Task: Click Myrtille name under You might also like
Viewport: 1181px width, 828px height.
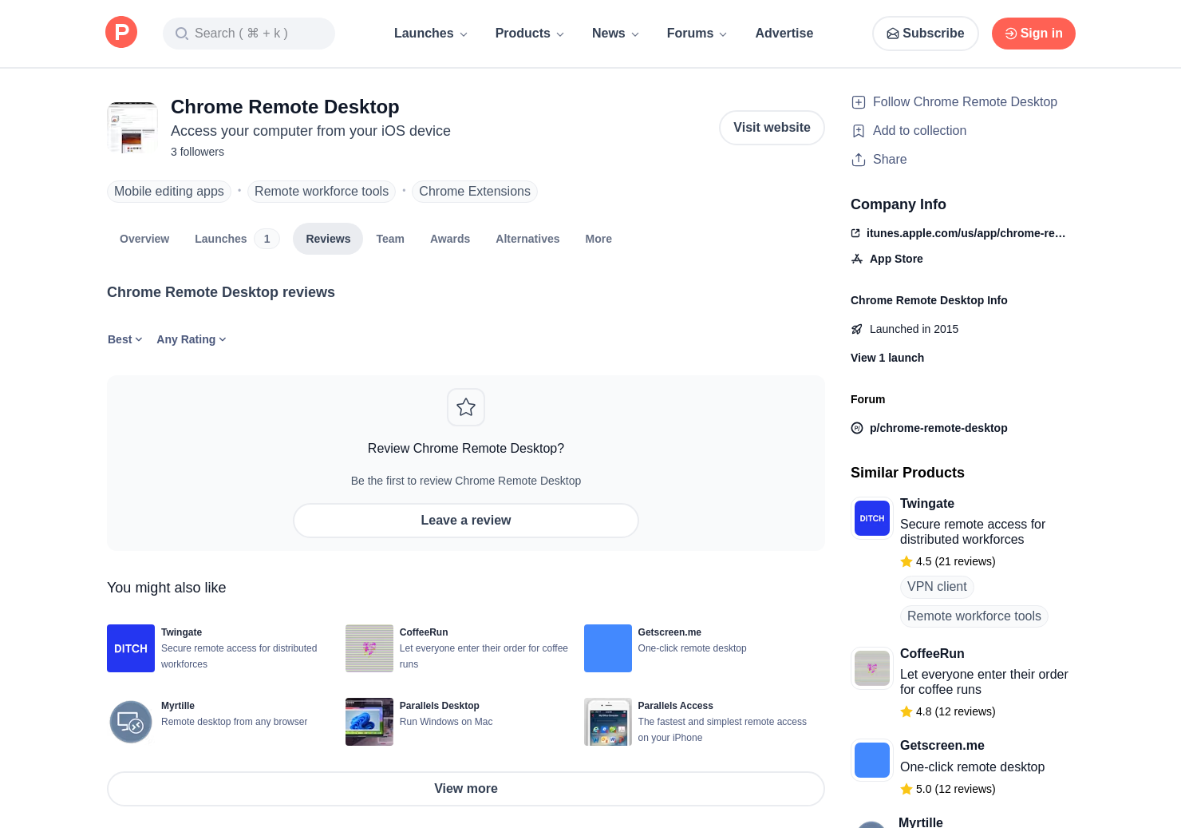Action: (178, 706)
